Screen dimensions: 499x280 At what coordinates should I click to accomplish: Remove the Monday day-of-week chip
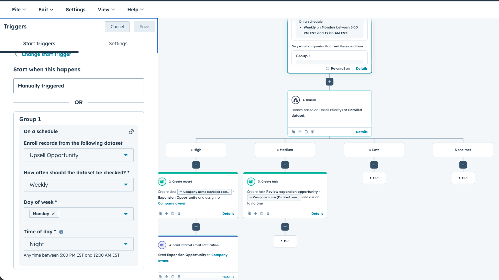[54, 213]
